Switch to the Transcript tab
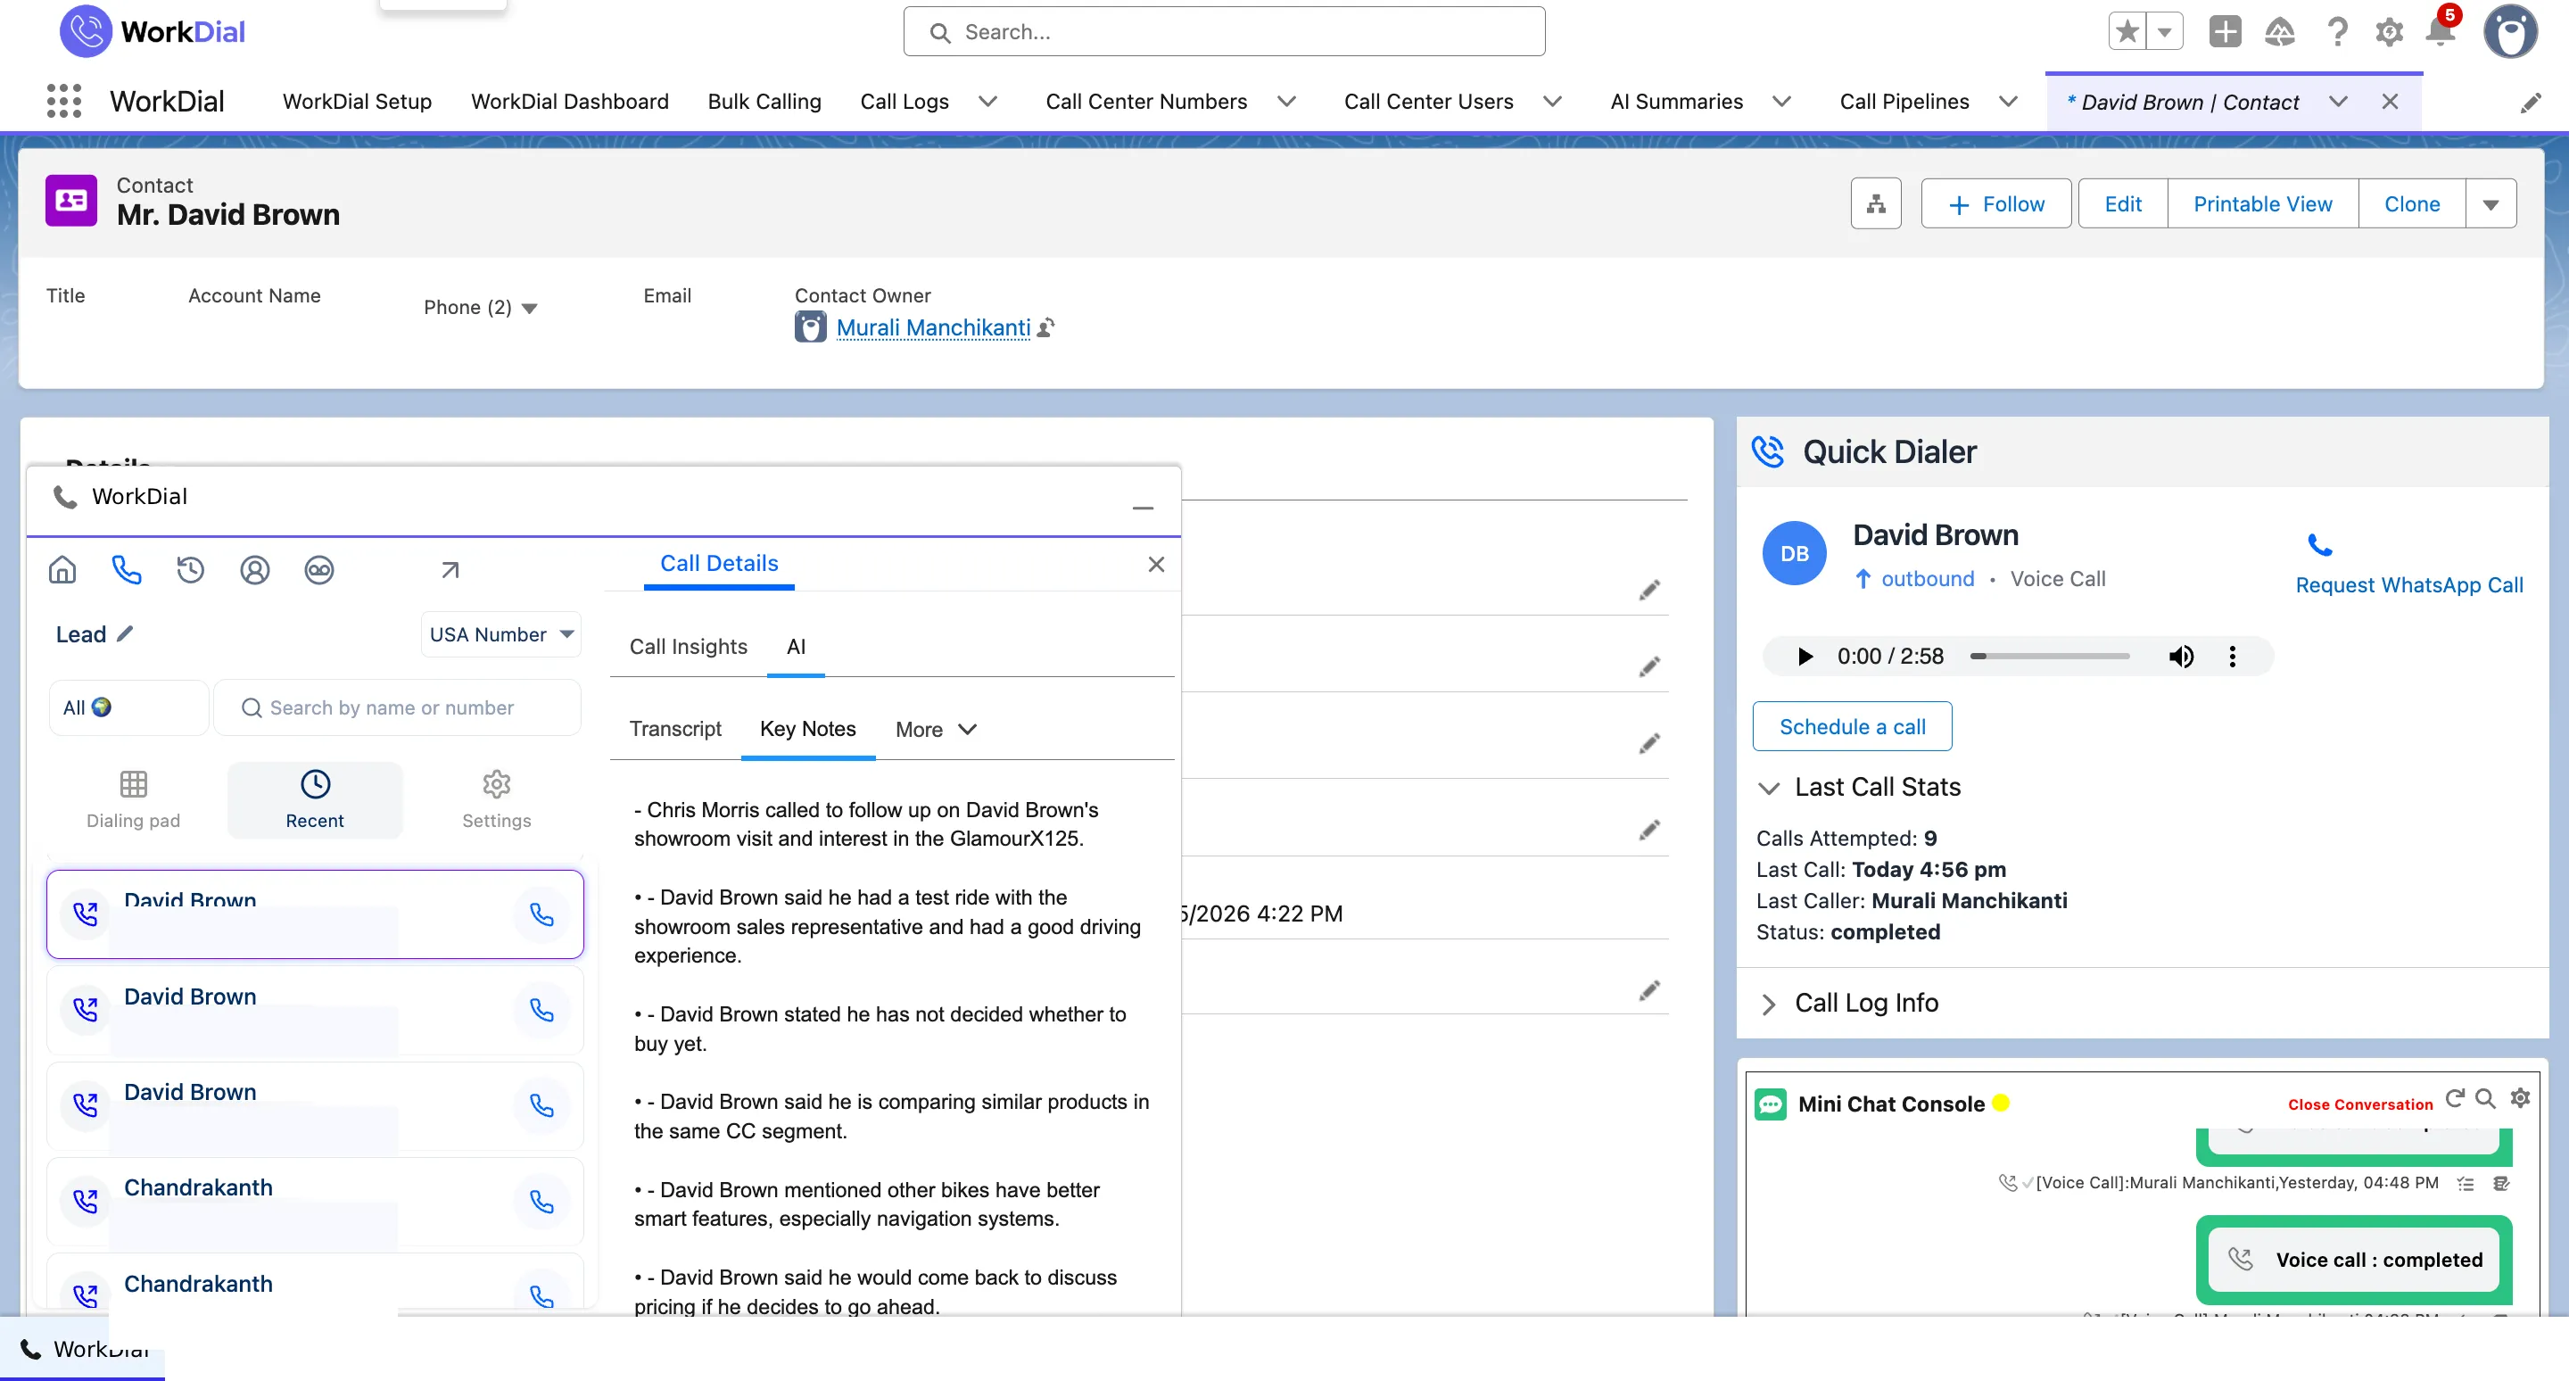The height and width of the screenshot is (1381, 2569). point(675,729)
